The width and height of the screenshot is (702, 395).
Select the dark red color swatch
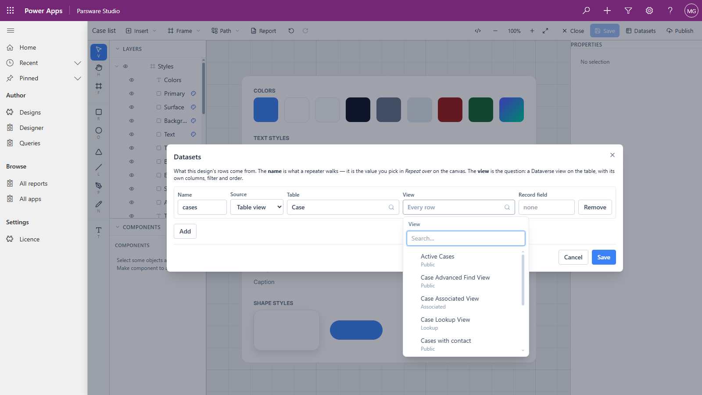pos(450,110)
